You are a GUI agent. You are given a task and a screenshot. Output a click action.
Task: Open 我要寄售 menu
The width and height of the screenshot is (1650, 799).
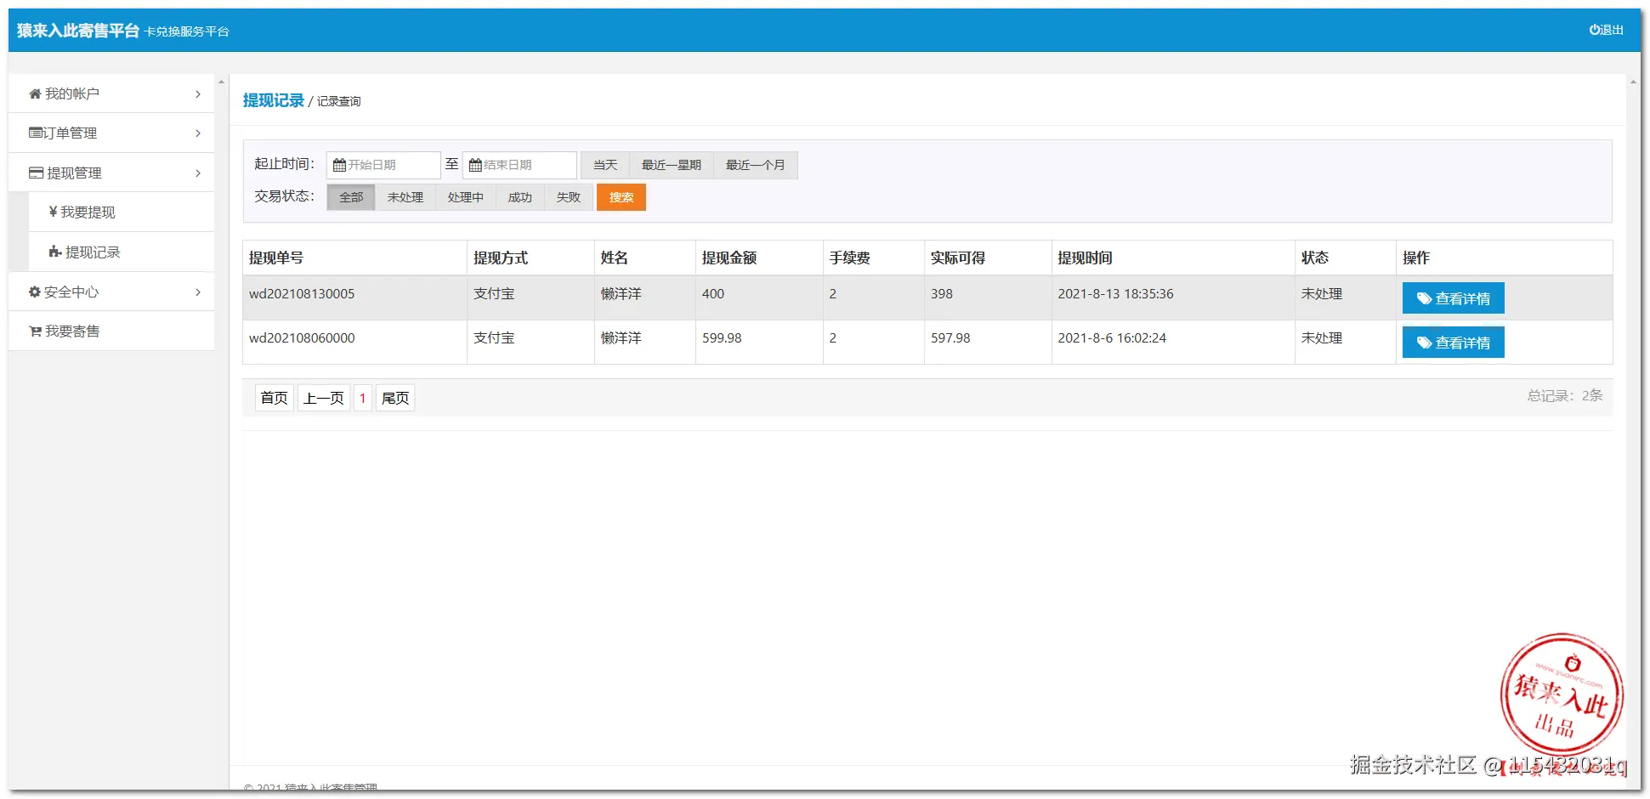[111, 331]
